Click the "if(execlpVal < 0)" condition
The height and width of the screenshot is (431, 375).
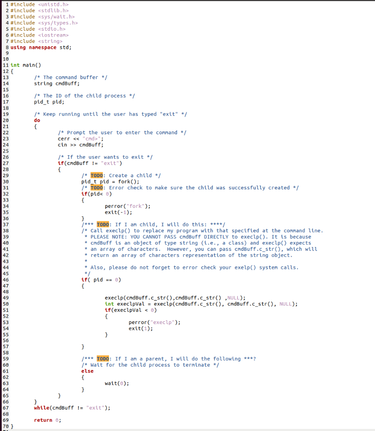131,310
